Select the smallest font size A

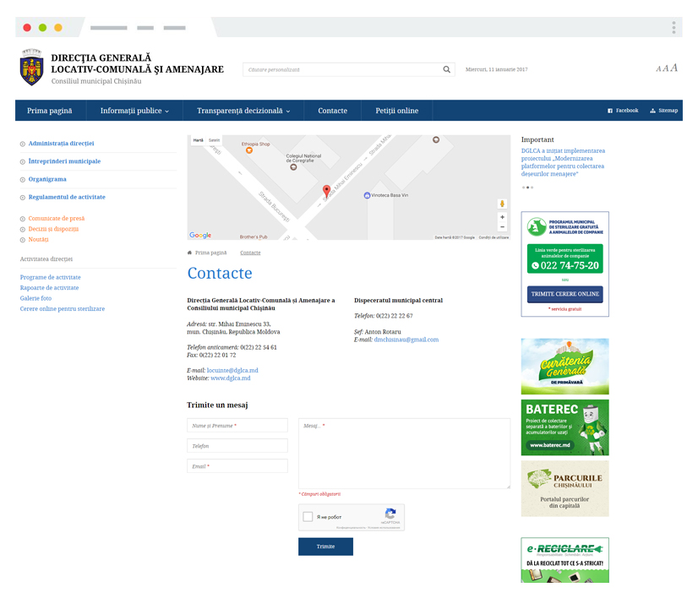click(658, 69)
